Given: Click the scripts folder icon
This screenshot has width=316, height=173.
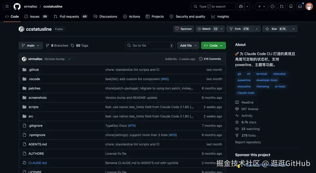Looking at the screenshot, I should point(24,107).
